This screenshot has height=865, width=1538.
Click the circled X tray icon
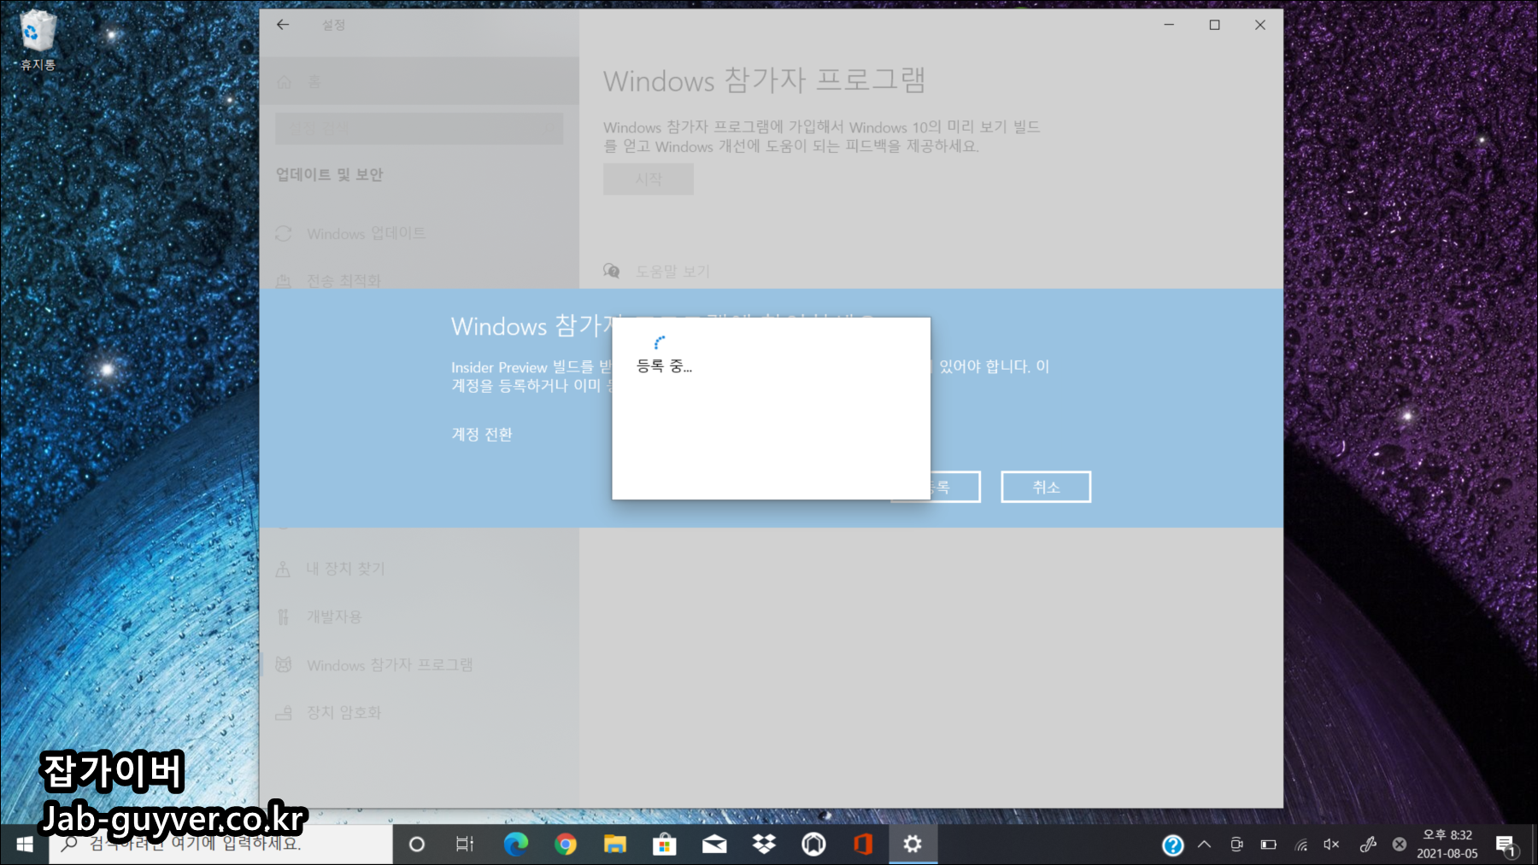(x=1399, y=845)
